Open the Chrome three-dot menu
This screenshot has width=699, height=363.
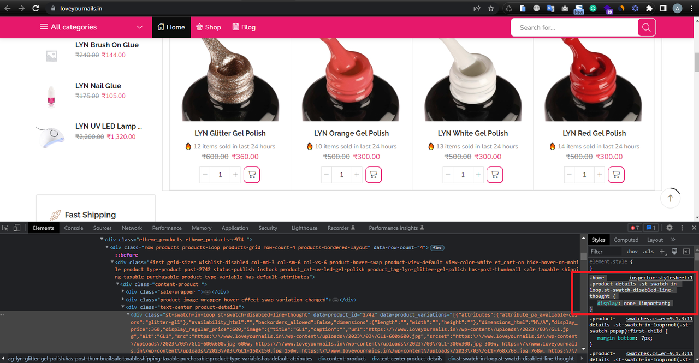tap(692, 9)
